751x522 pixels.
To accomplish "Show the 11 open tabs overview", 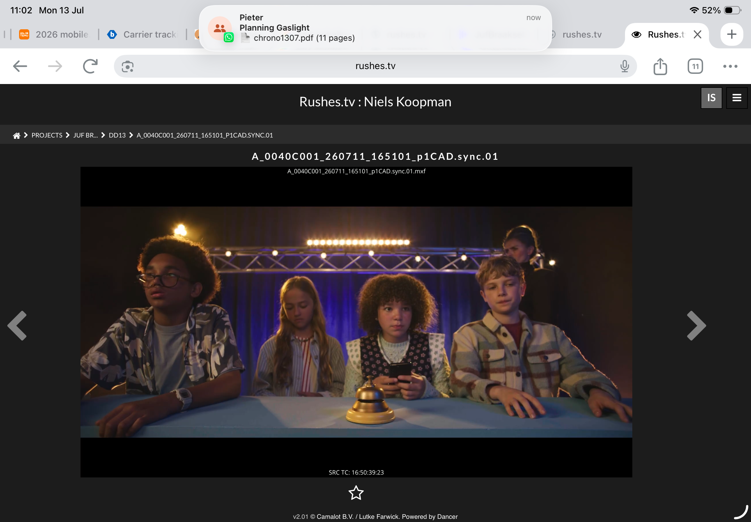I will [695, 67].
